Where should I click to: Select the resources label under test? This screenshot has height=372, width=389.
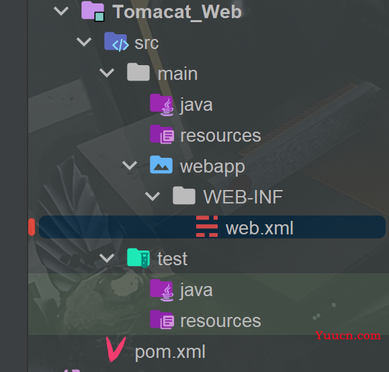click(220, 321)
